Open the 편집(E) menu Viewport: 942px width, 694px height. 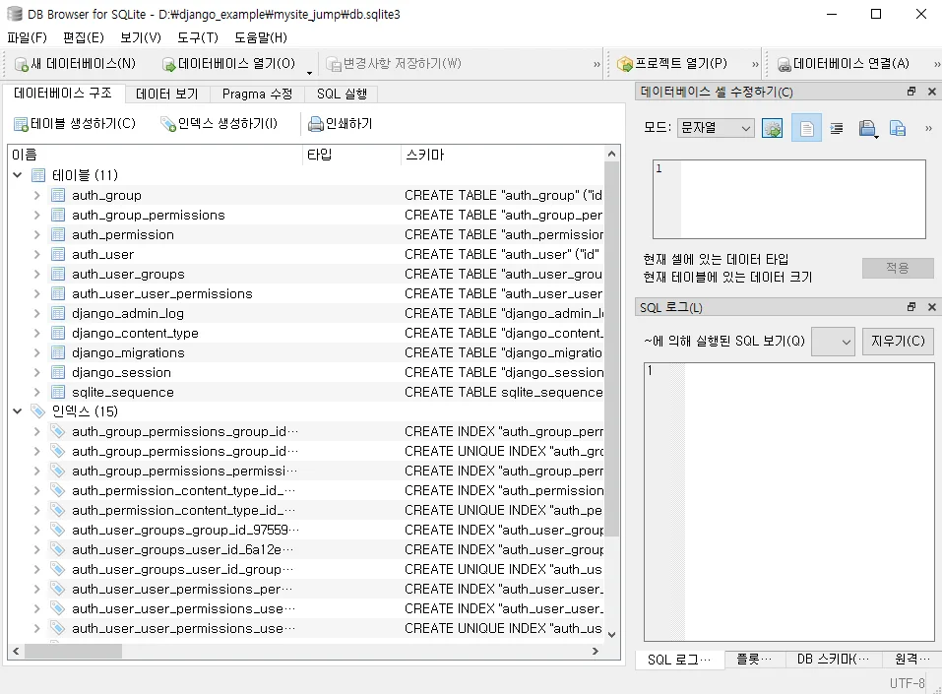[x=84, y=37]
